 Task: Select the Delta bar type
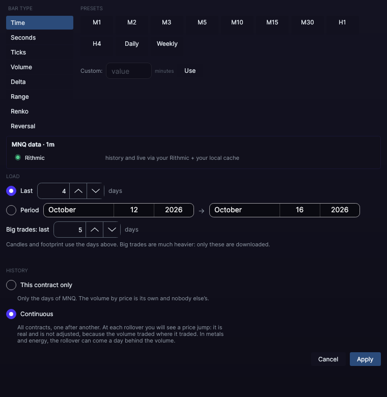coord(40,82)
